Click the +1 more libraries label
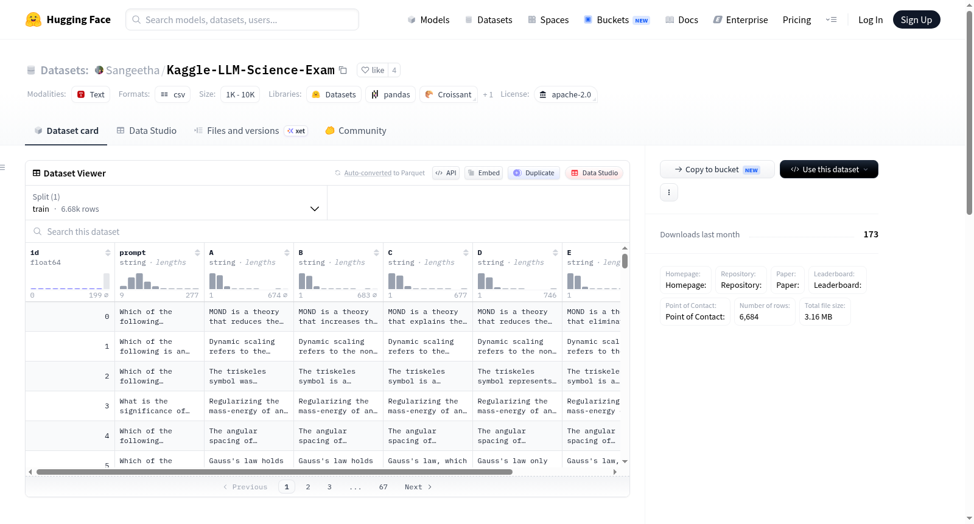 click(488, 94)
